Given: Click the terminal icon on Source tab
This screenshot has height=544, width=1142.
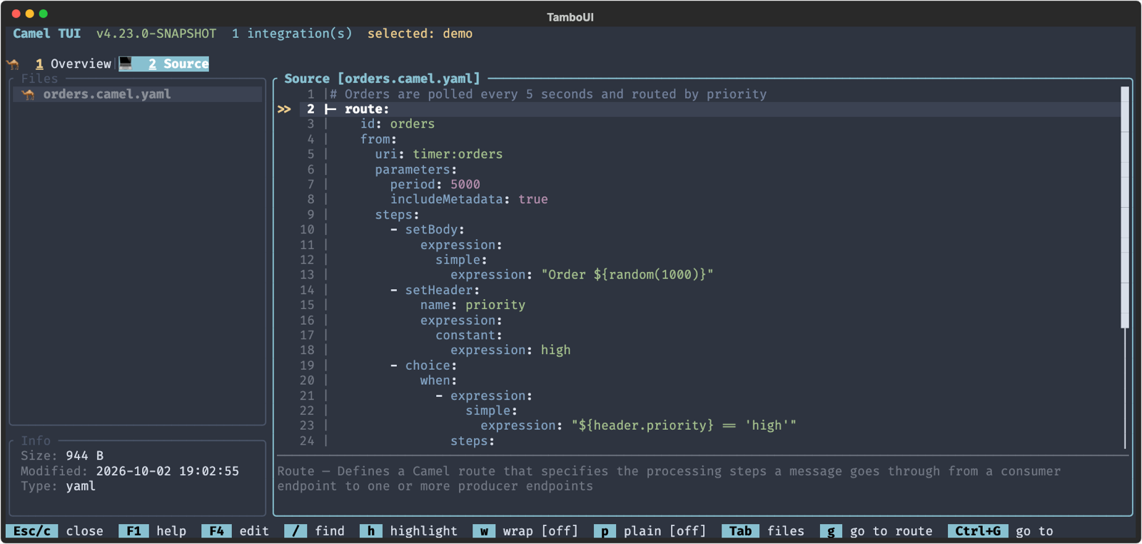Looking at the screenshot, I should [x=126, y=64].
